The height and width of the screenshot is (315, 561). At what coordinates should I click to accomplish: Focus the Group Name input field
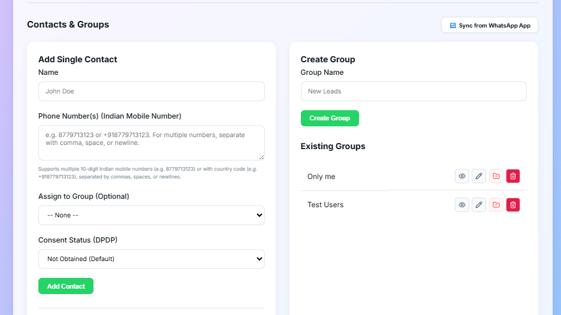[x=414, y=91]
